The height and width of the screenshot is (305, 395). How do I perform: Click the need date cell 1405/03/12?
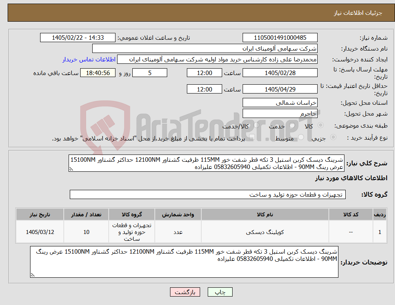tap(40, 232)
